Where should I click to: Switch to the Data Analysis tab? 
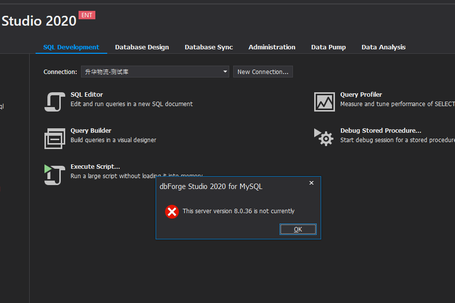pyautogui.click(x=383, y=47)
